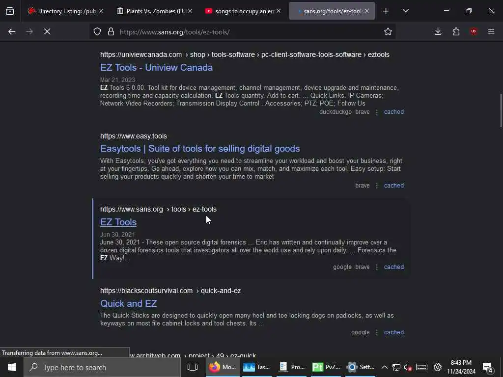Close the songs to occupy tab
The width and height of the screenshot is (503, 377).
tap(279, 11)
